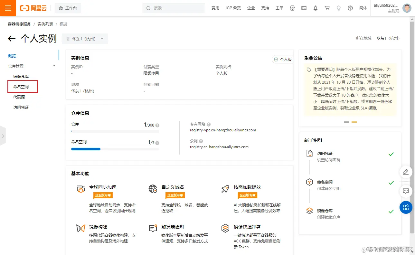Go to 容器镜像服务 in the breadcrumb
Image resolution: width=415 pixels, height=255 pixels.
[x=19, y=24]
